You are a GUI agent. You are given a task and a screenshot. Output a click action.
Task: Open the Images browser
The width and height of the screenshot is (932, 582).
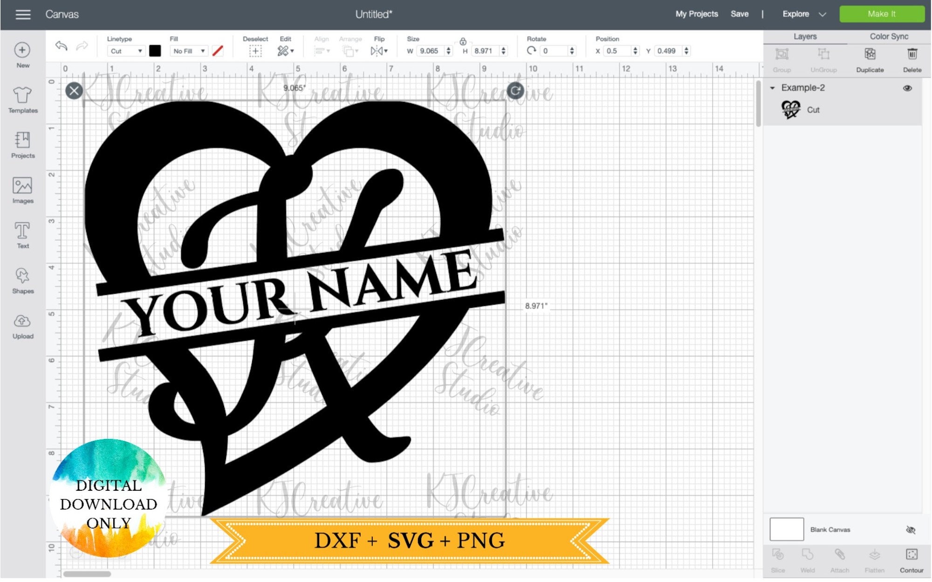coord(22,187)
